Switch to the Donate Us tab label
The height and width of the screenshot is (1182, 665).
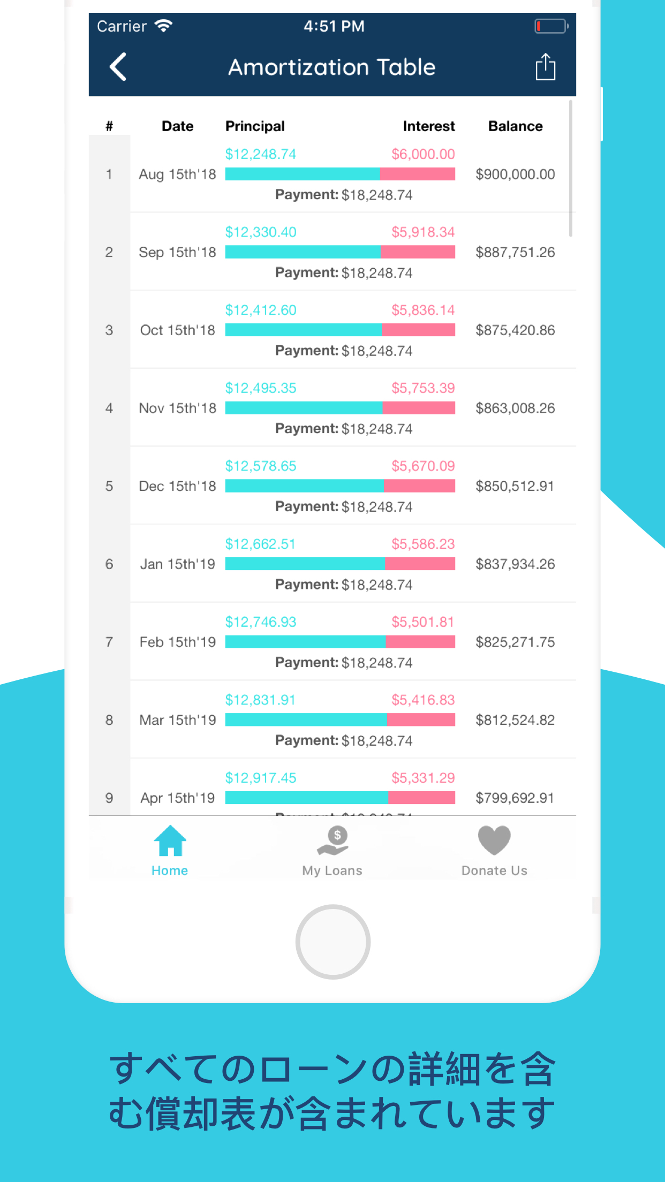click(494, 870)
